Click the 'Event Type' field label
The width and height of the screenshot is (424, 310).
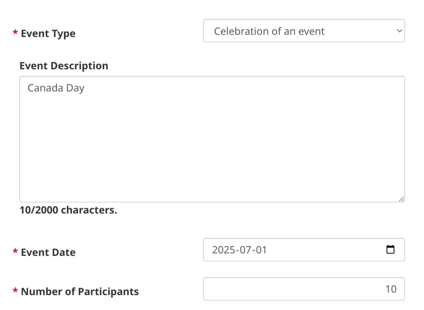[x=48, y=34]
